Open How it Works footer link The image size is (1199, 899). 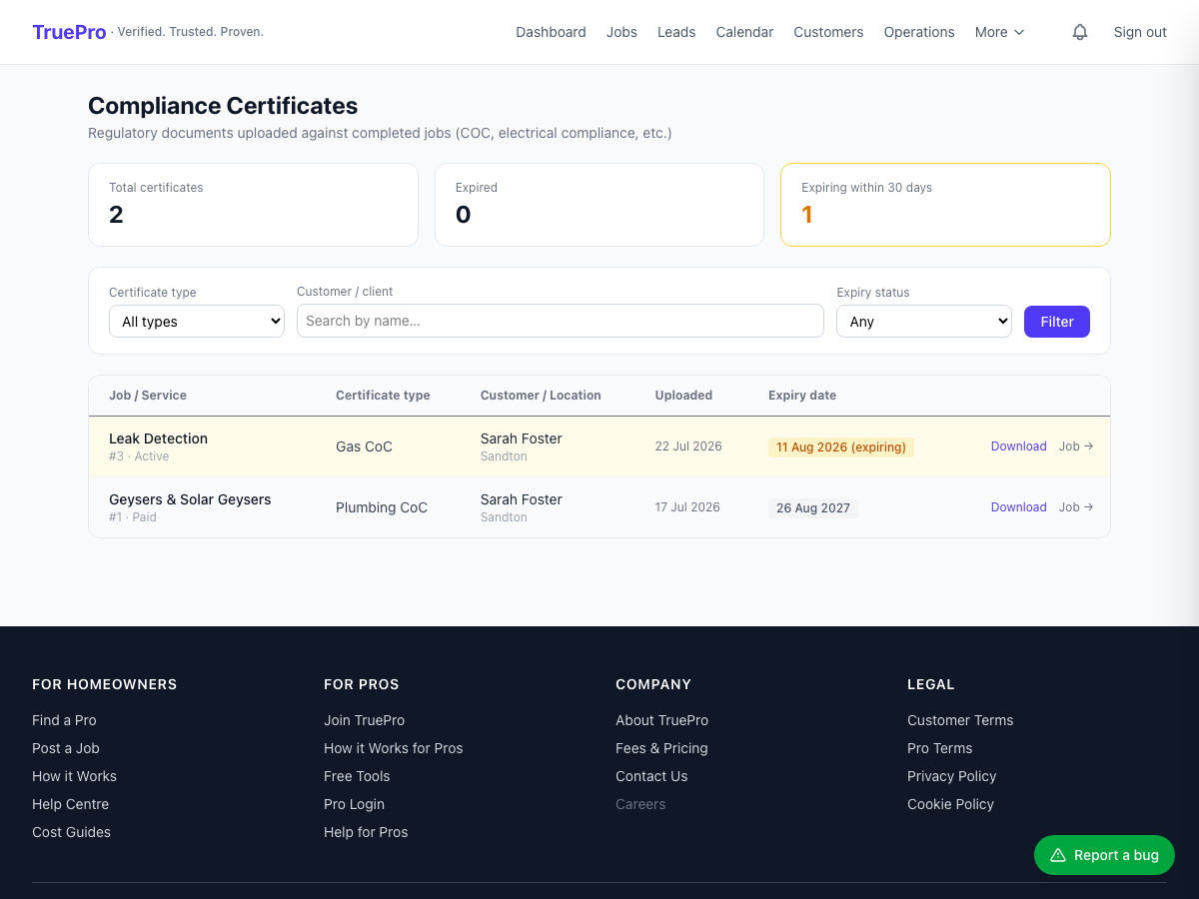[x=74, y=776]
